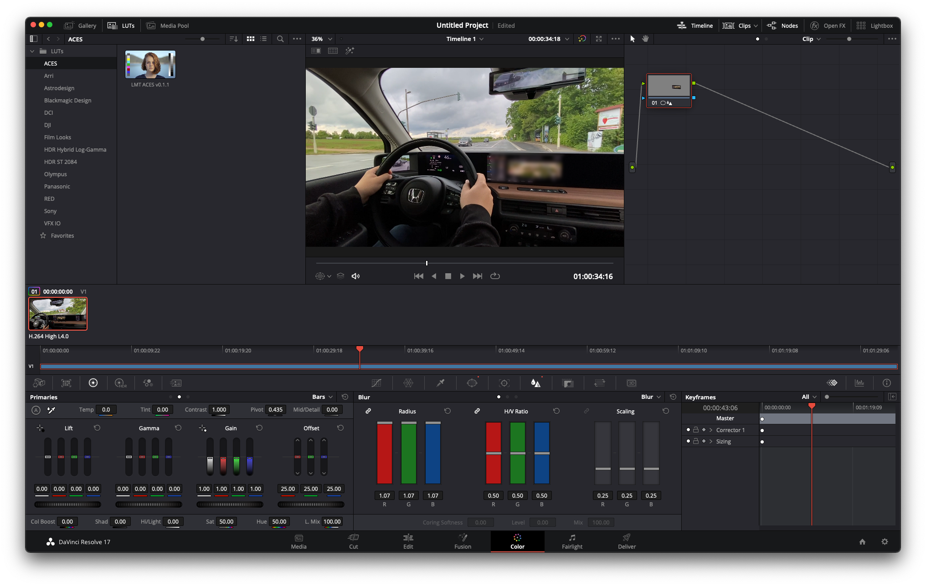Switch to the Deliver page
Viewport: 926px width, 586px height.
coord(627,541)
